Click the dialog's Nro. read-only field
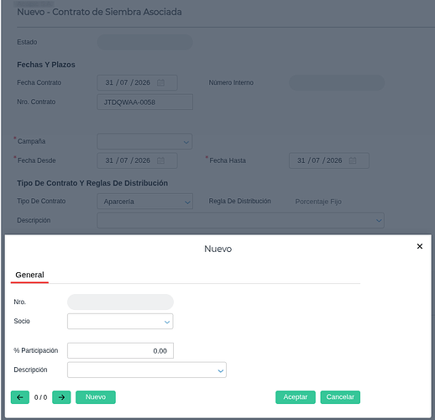The image size is (435, 420). pyautogui.click(x=120, y=302)
